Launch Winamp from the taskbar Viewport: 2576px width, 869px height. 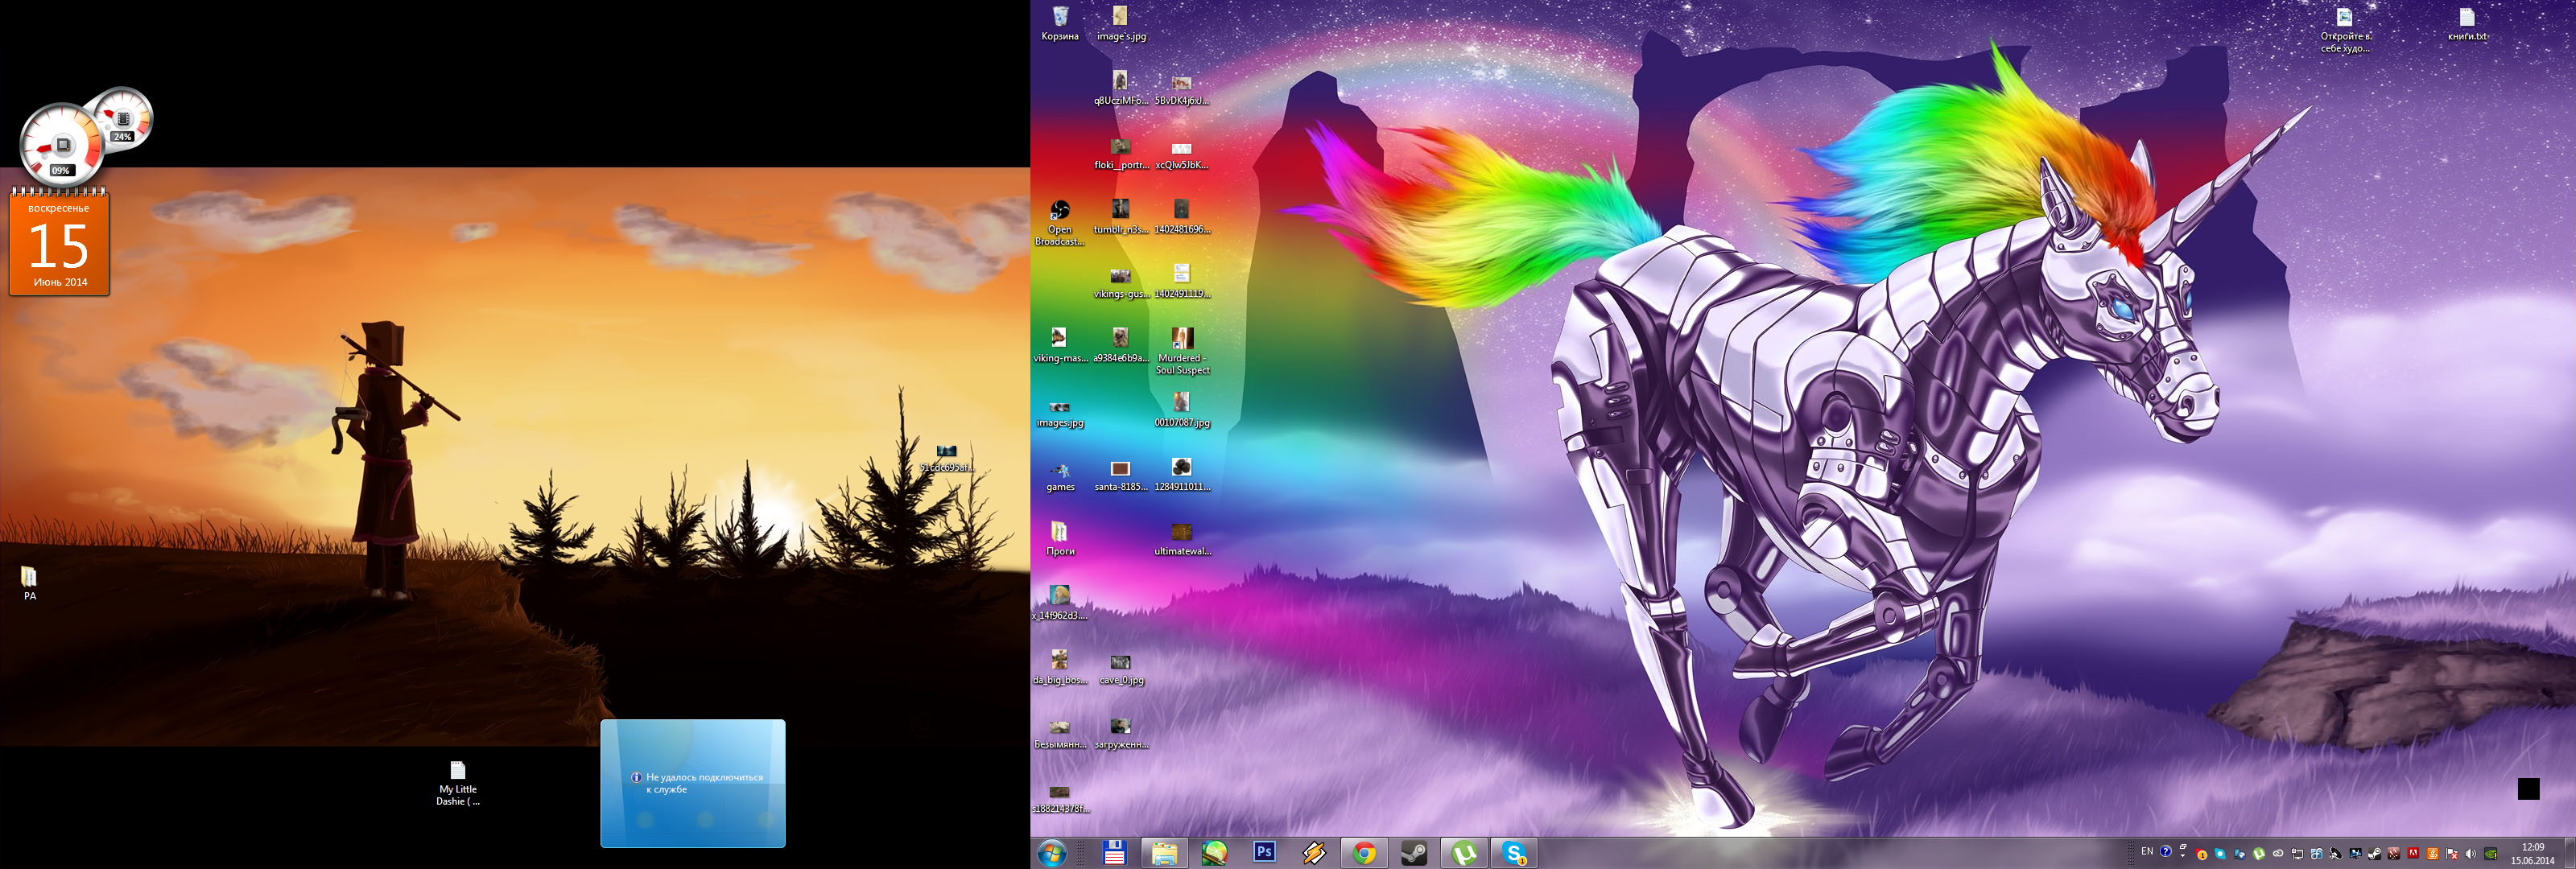(x=1314, y=853)
